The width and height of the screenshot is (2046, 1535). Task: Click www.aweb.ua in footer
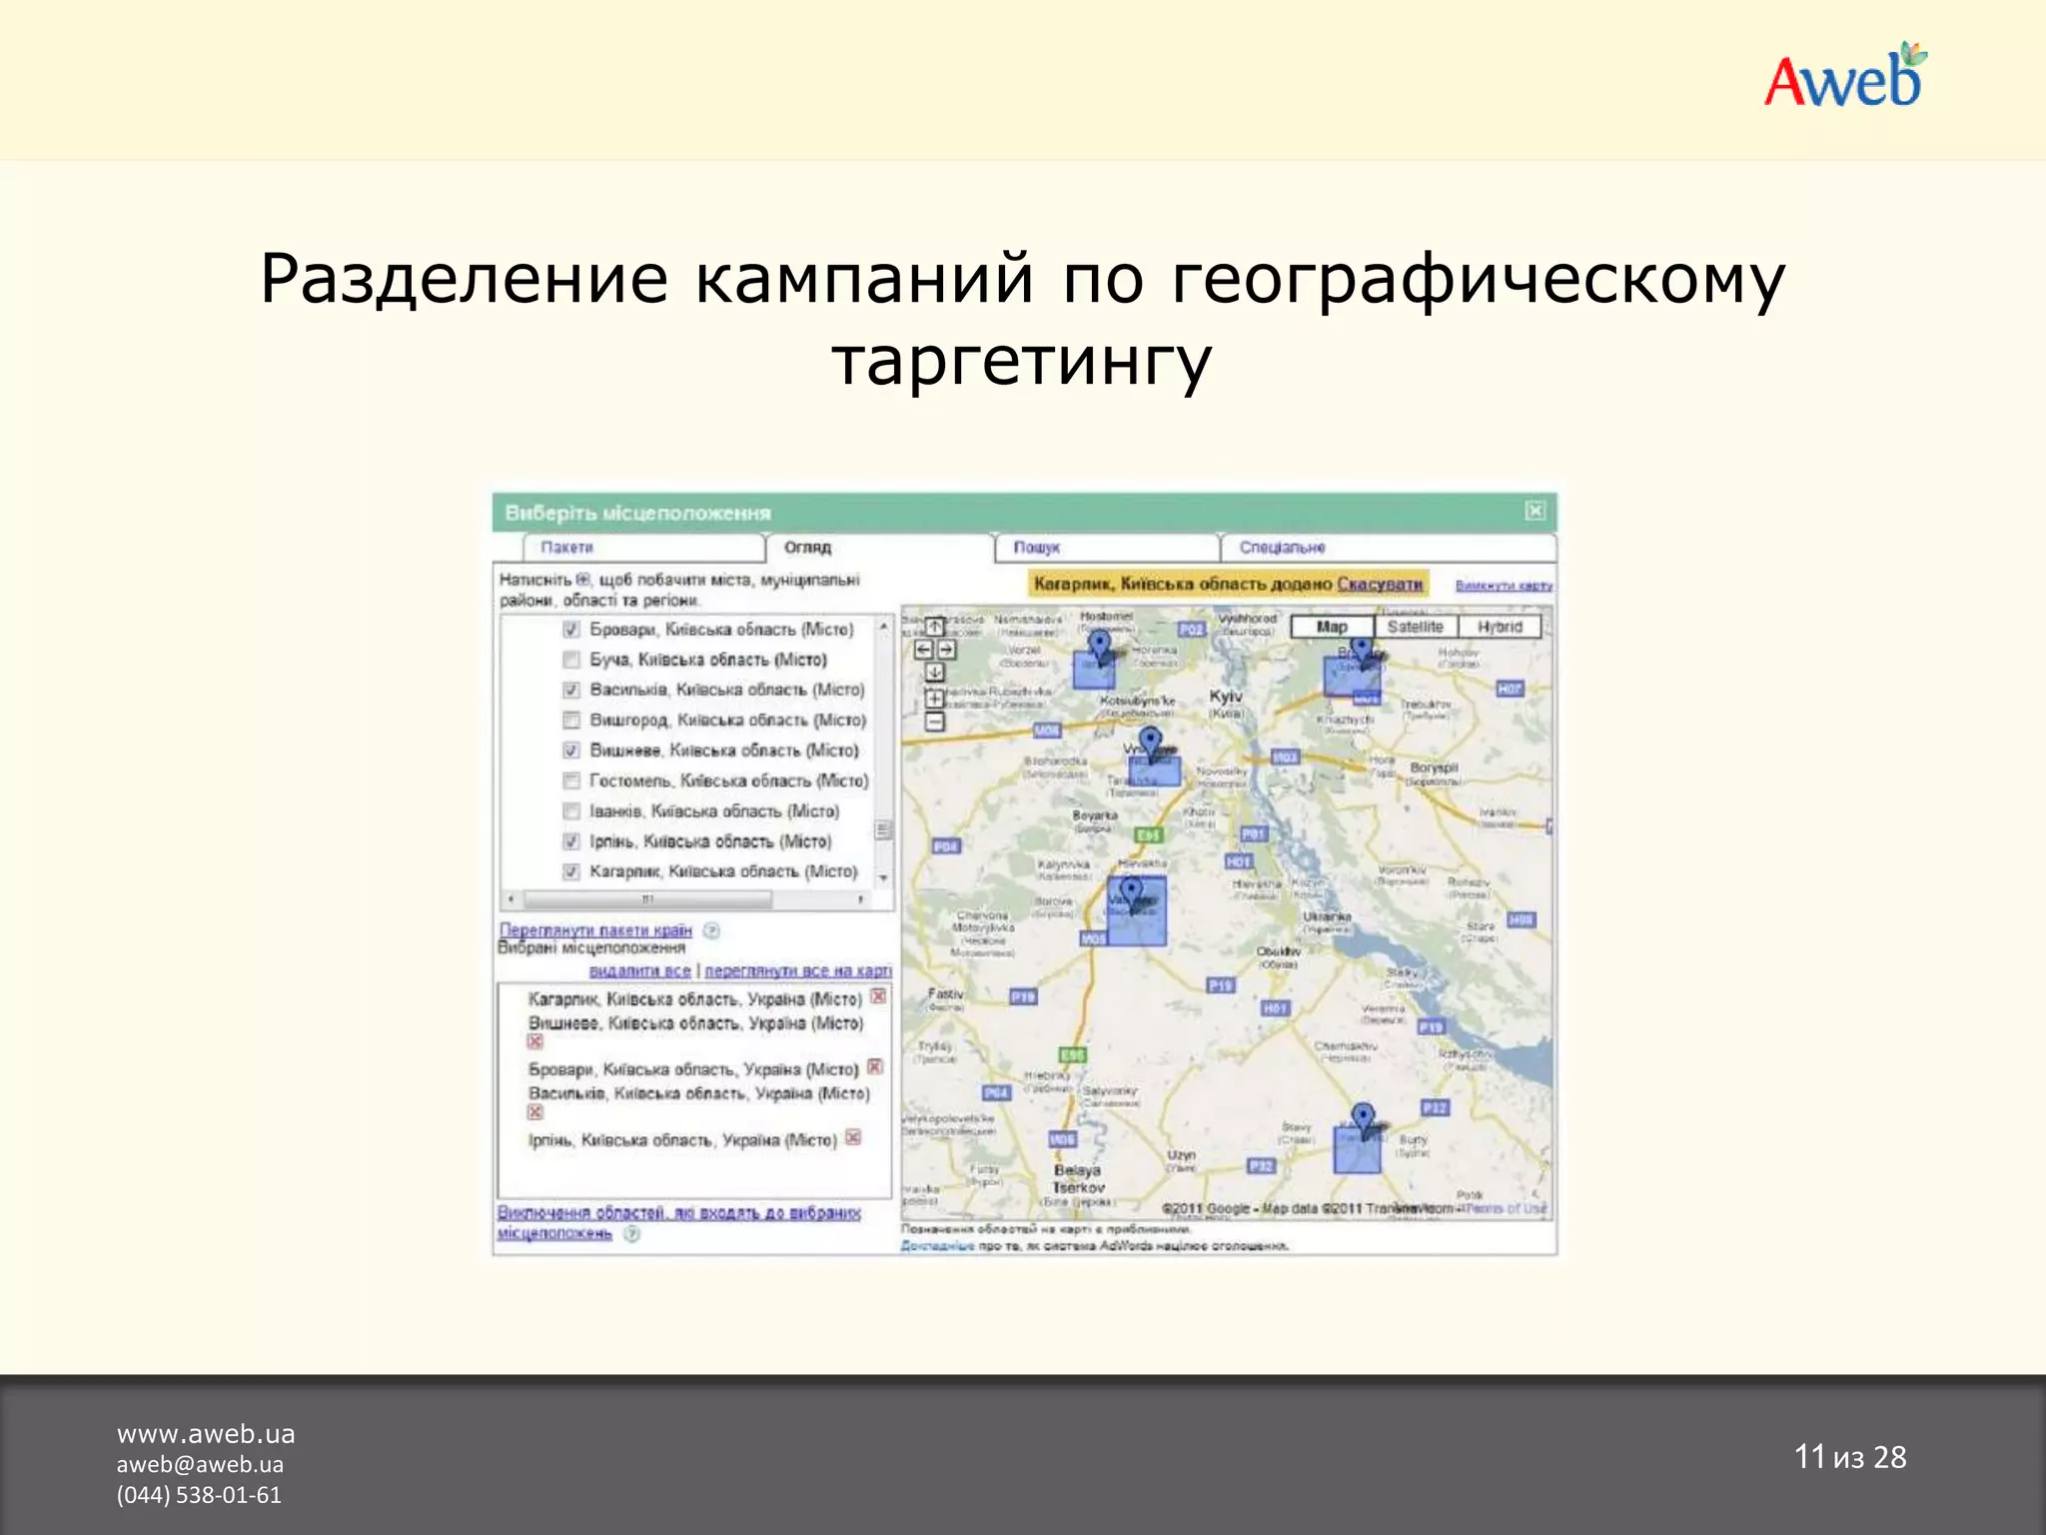(x=206, y=1434)
